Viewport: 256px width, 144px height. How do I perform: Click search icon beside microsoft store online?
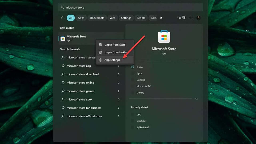[x=63, y=82]
